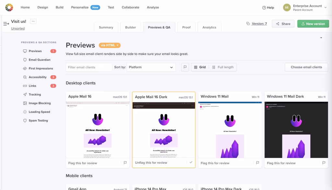Switch to the Summary tab
Image resolution: width=332 pixels, height=190 pixels.
click(106, 27)
